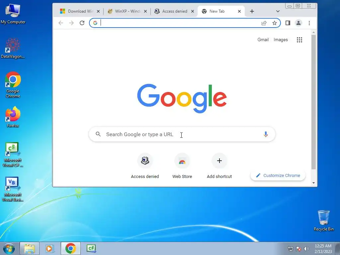Open the volume speaker tray icon
Viewport: 340px width, 255px height.
tap(306, 248)
